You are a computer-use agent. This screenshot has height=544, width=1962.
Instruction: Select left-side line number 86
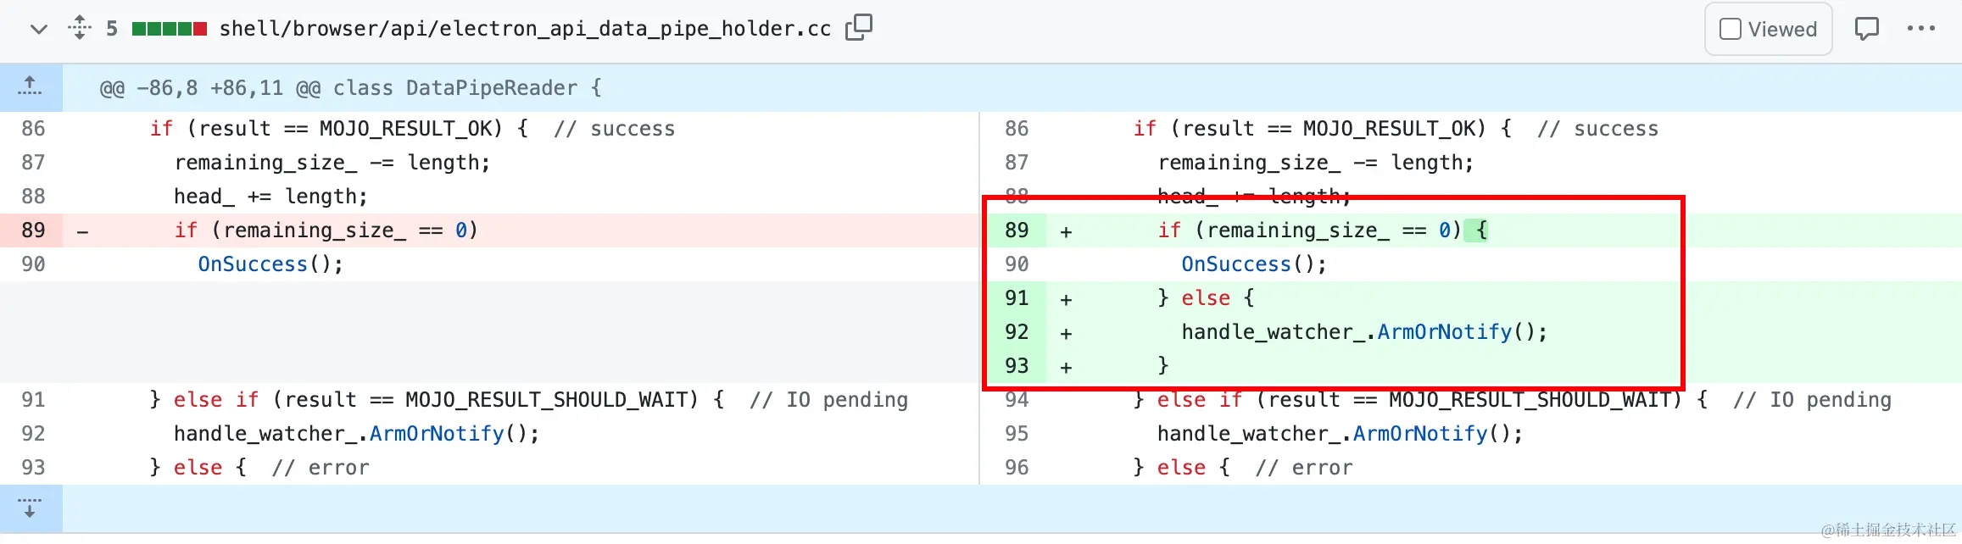33,129
